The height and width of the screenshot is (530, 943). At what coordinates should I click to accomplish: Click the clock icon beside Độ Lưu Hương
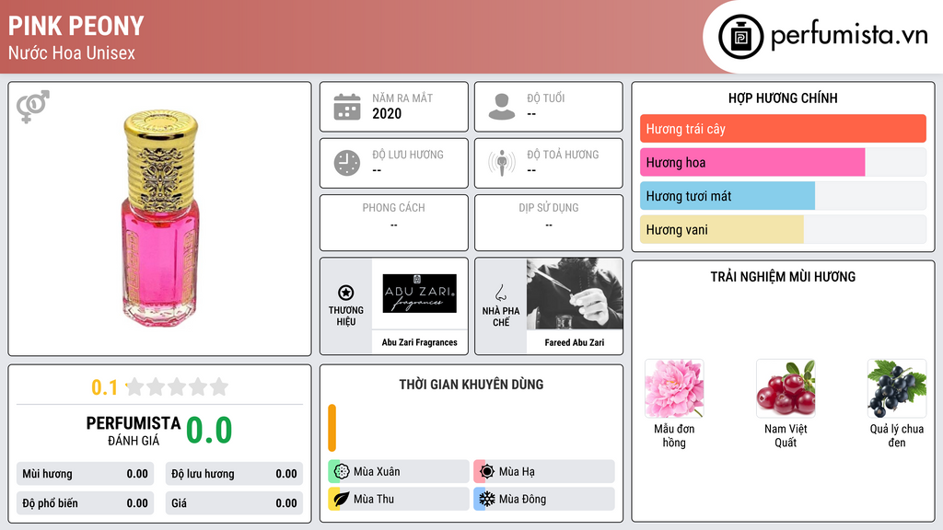(347, 163)
